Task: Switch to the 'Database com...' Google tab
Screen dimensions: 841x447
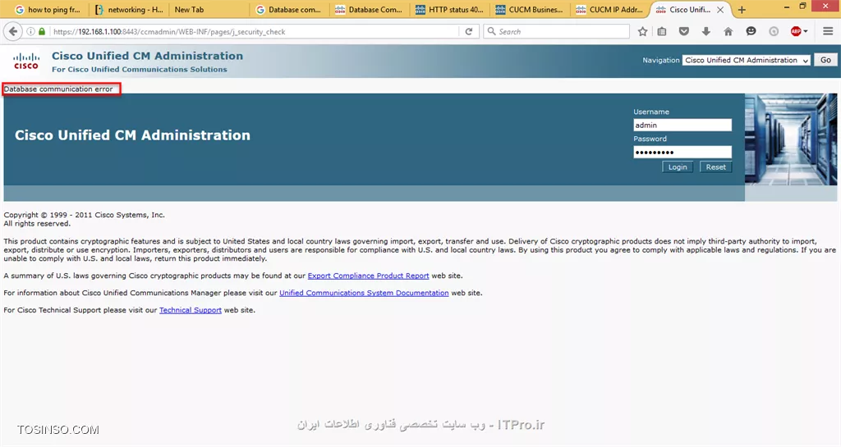Action: click(288, 10)
